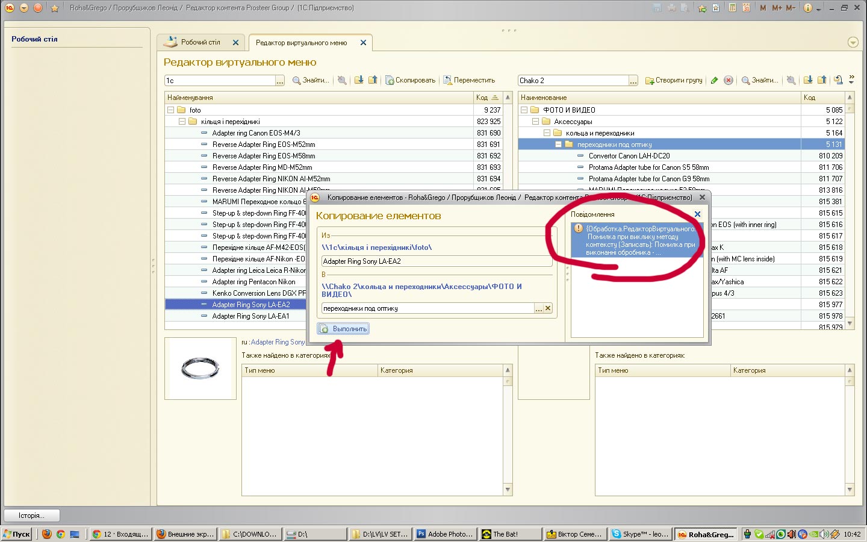
Task: Click Скопировать in the left toolbar
Action: pyautogui.click(x=410, y=80)
